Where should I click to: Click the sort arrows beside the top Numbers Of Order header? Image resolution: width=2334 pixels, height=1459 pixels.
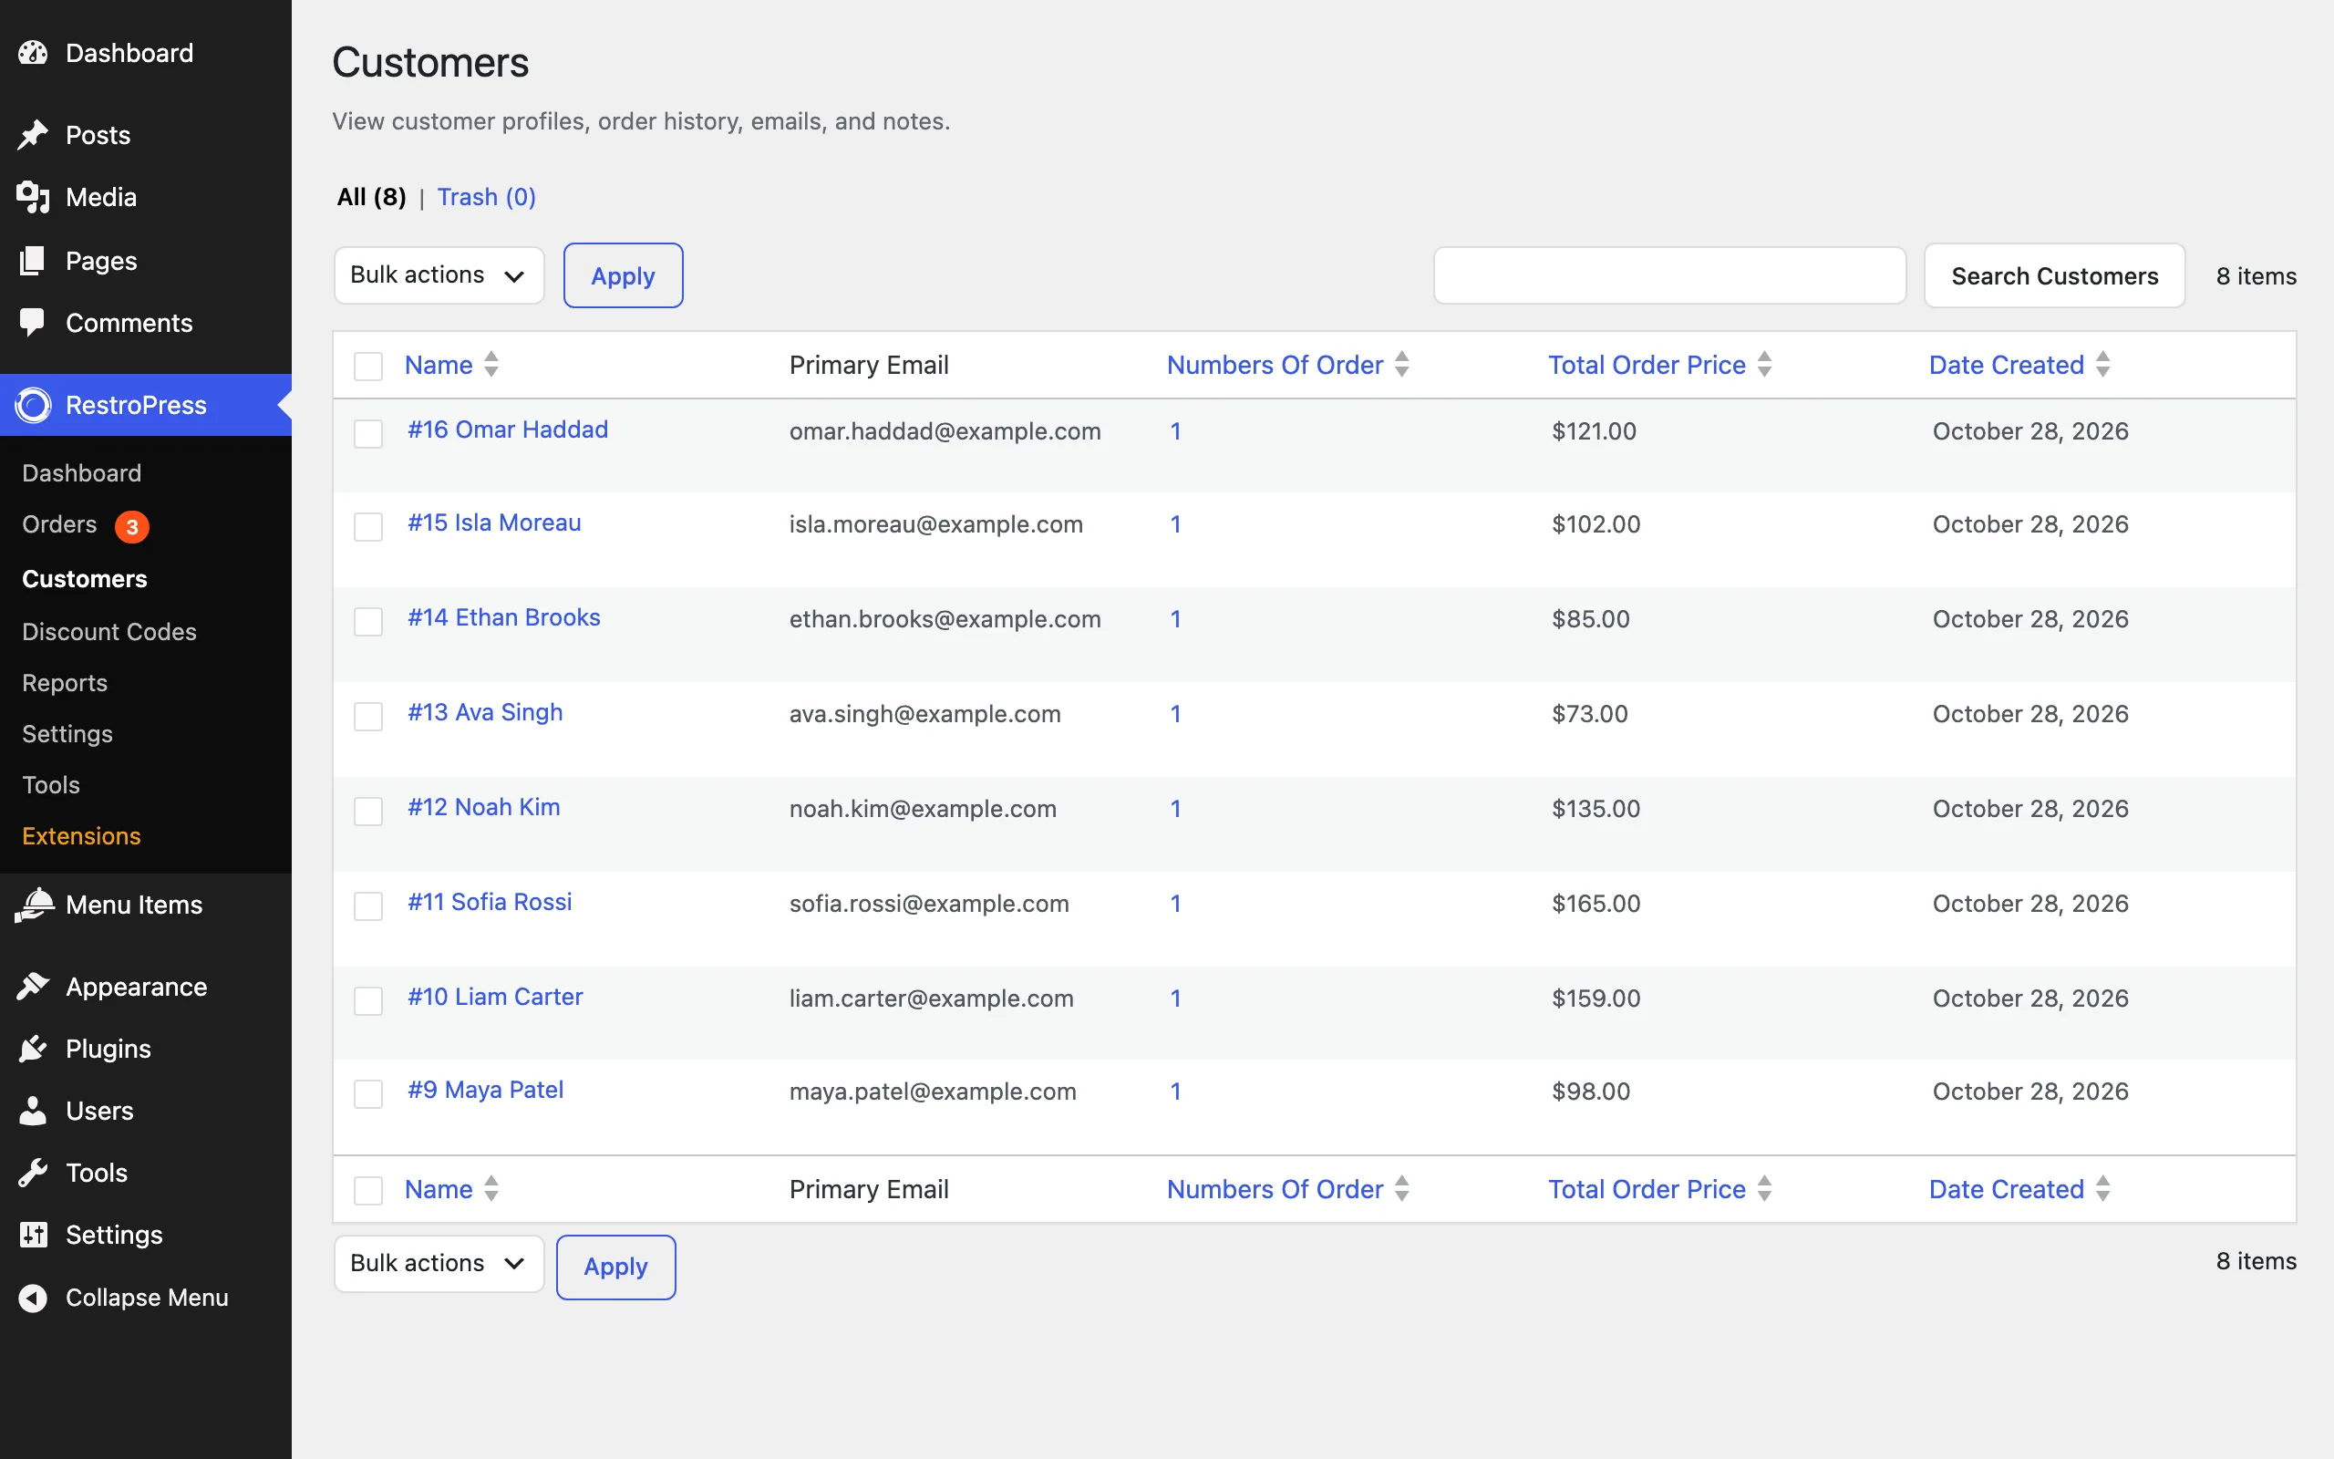(1401, 365)
